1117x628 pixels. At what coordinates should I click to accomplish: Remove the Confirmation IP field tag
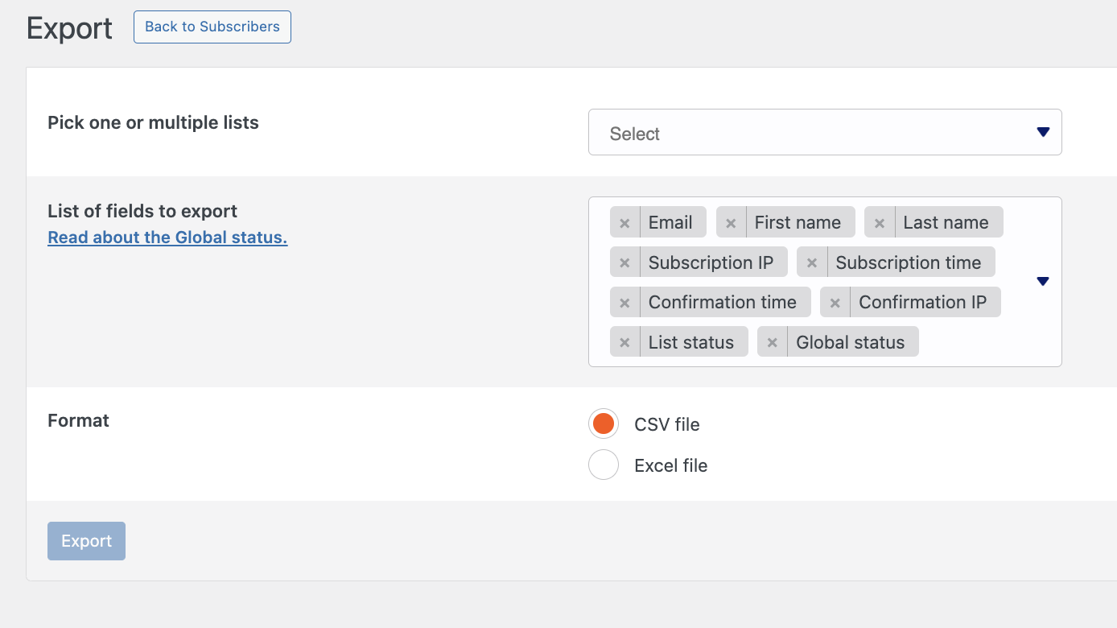[x=835, y=303]
